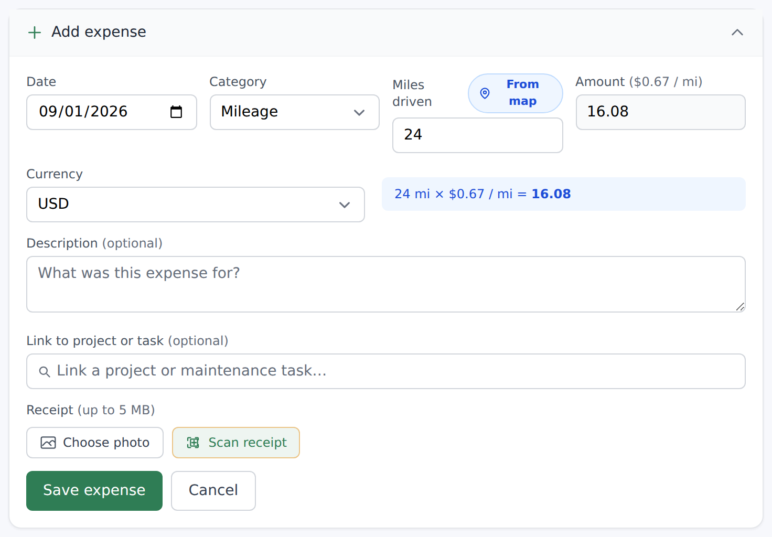
Task: Click the Amount field showing 16.08
Action: coord(660,112)
